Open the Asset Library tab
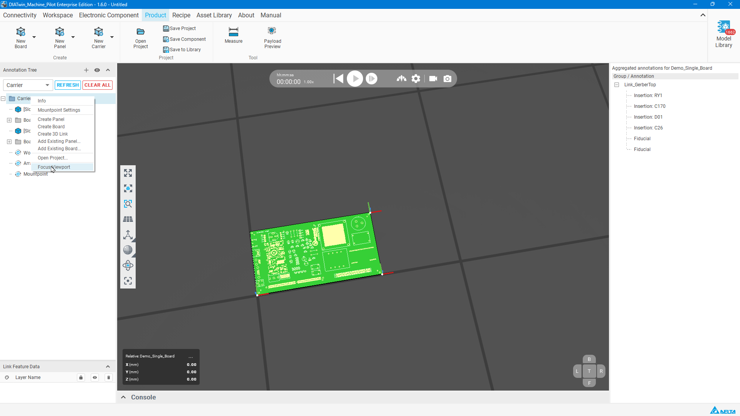Screen dimensions: 740x416 point(214,15)
